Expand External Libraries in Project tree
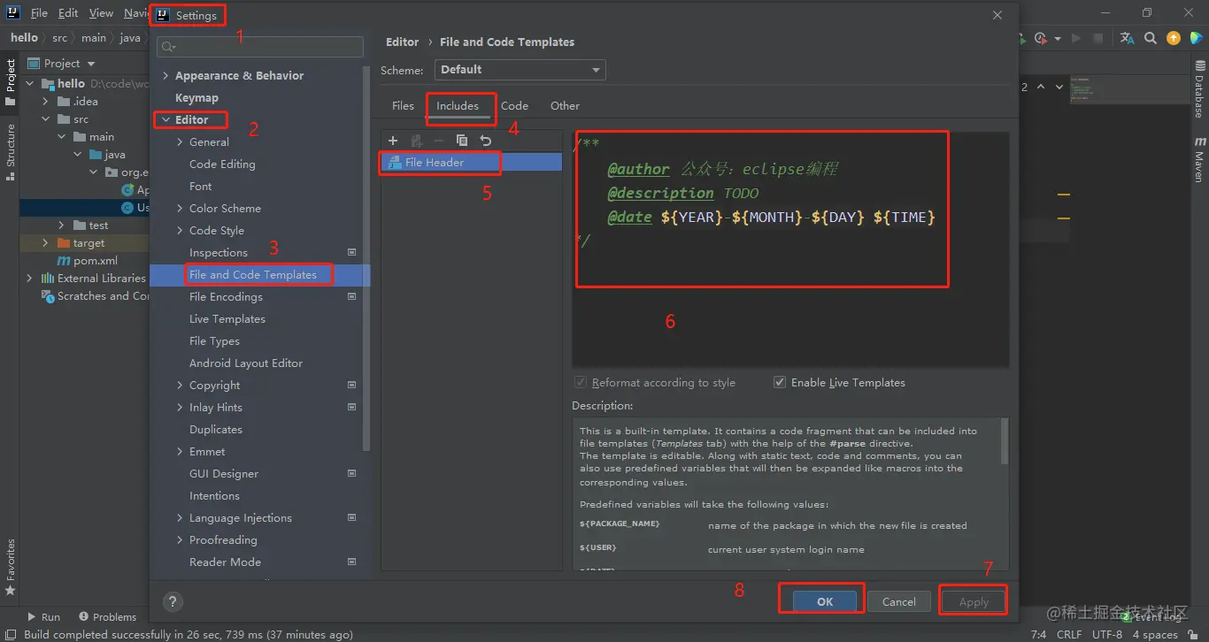Image resolution: width=1209 pixels, height=642 pixels. coord(29,278)
